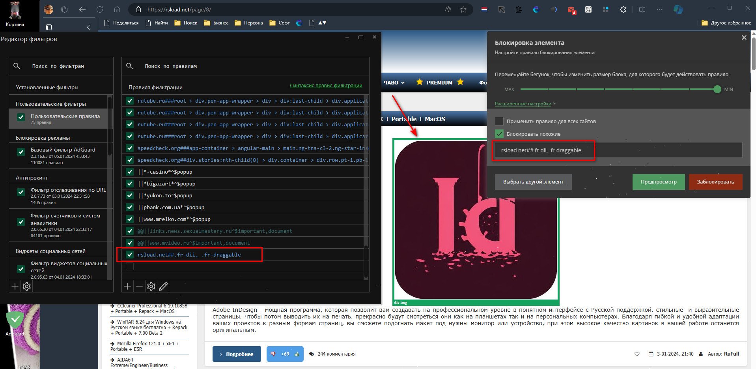756x369 pixels.
Task: Open the mail extension with red badge
Action: click(x=571, y=10)
